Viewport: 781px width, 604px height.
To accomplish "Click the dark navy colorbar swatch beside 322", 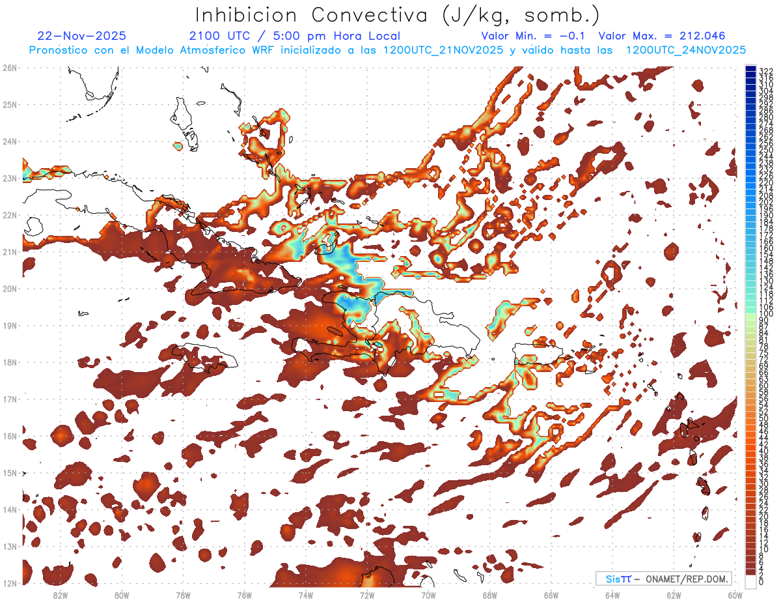I will (750, 70).
